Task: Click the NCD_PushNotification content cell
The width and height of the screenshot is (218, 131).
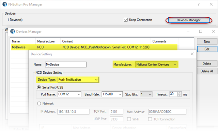Action: [106, 47]
